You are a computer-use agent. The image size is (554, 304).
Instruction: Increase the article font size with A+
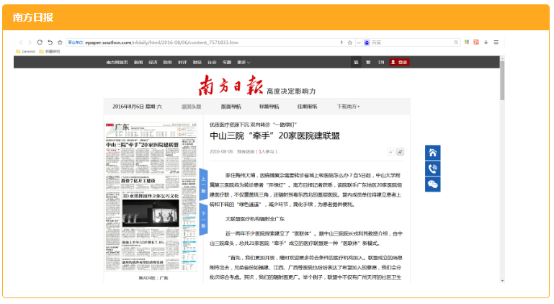point(400,152)
